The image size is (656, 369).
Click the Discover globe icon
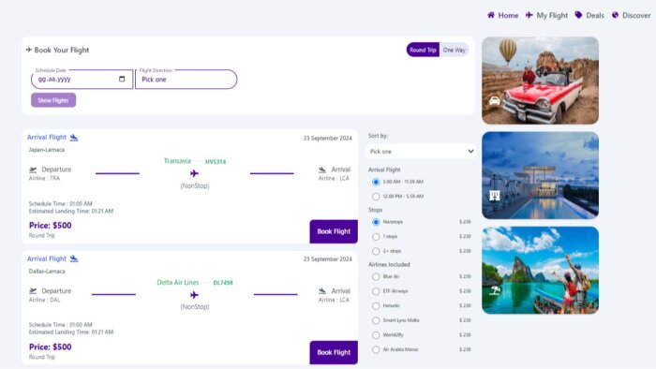tap(615, 15)
